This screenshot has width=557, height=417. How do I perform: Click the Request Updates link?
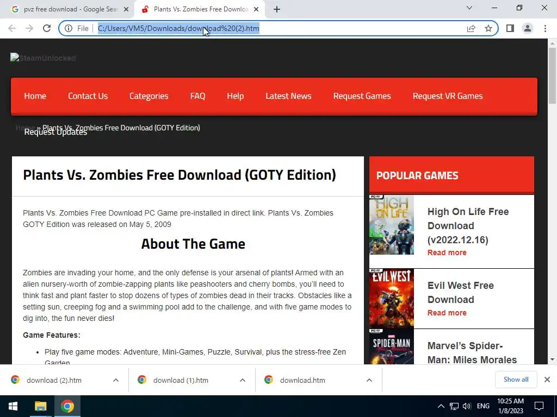point(55,132)
